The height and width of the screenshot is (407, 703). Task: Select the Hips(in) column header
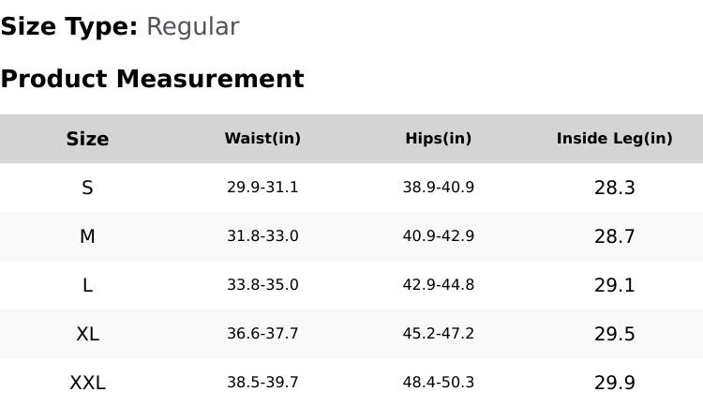coord(438,139)
